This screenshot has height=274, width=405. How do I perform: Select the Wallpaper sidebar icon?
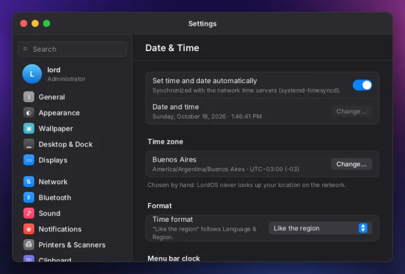click(29, 129)
